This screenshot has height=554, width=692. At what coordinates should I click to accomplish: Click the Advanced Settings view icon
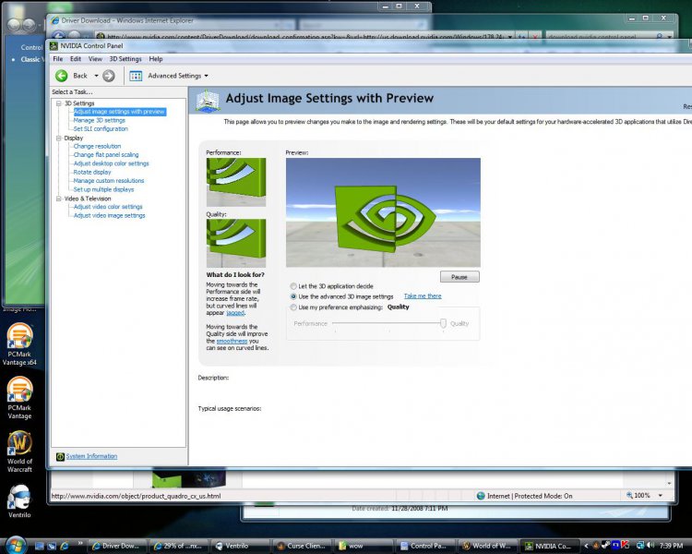coord(136,76)
